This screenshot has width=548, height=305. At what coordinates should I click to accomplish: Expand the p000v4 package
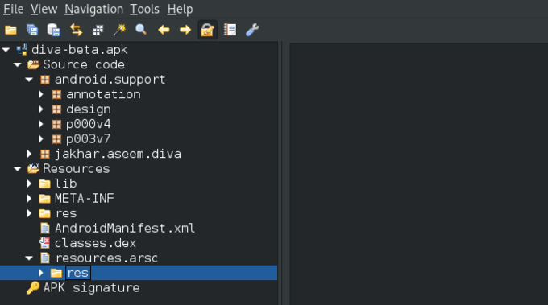pyautogui.click(x=41, y=124)
